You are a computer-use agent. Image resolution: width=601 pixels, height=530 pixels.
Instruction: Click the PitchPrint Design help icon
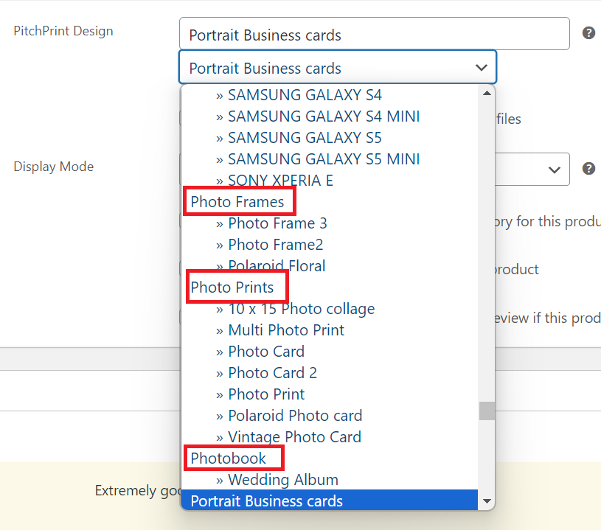(588, 33)
